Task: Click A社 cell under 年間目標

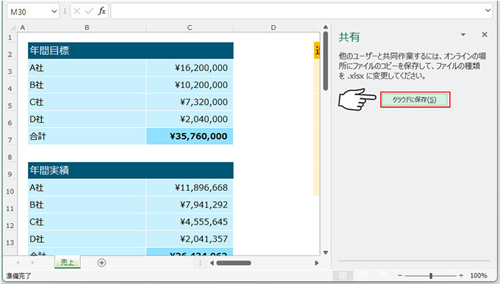Action: [87, 68]
